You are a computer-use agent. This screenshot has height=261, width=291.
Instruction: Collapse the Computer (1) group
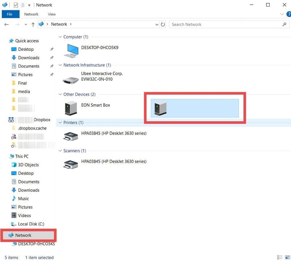(x=60, y=37)
